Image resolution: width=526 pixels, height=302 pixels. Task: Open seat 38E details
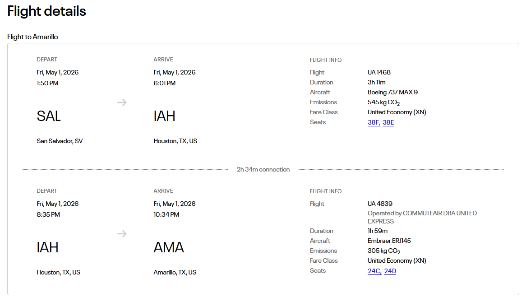(388, 122)
